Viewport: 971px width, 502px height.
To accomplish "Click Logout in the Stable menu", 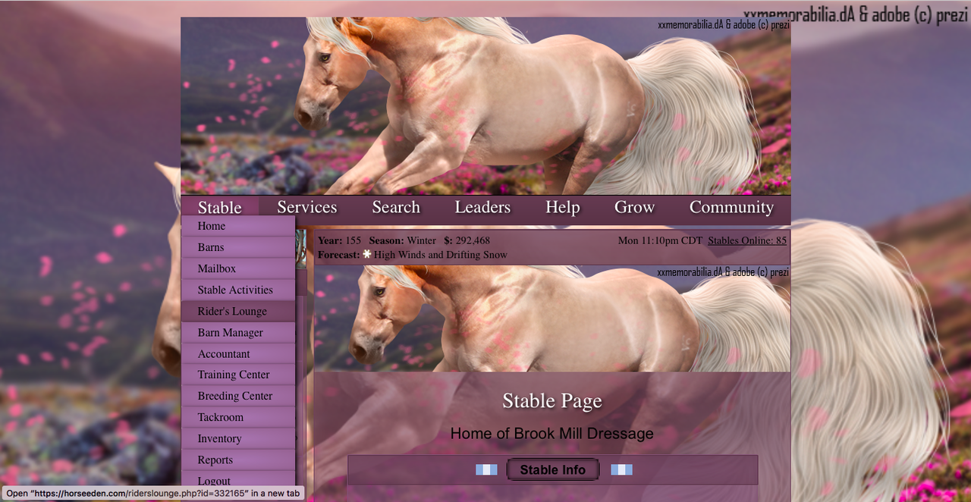I will (x=238, y=480).
